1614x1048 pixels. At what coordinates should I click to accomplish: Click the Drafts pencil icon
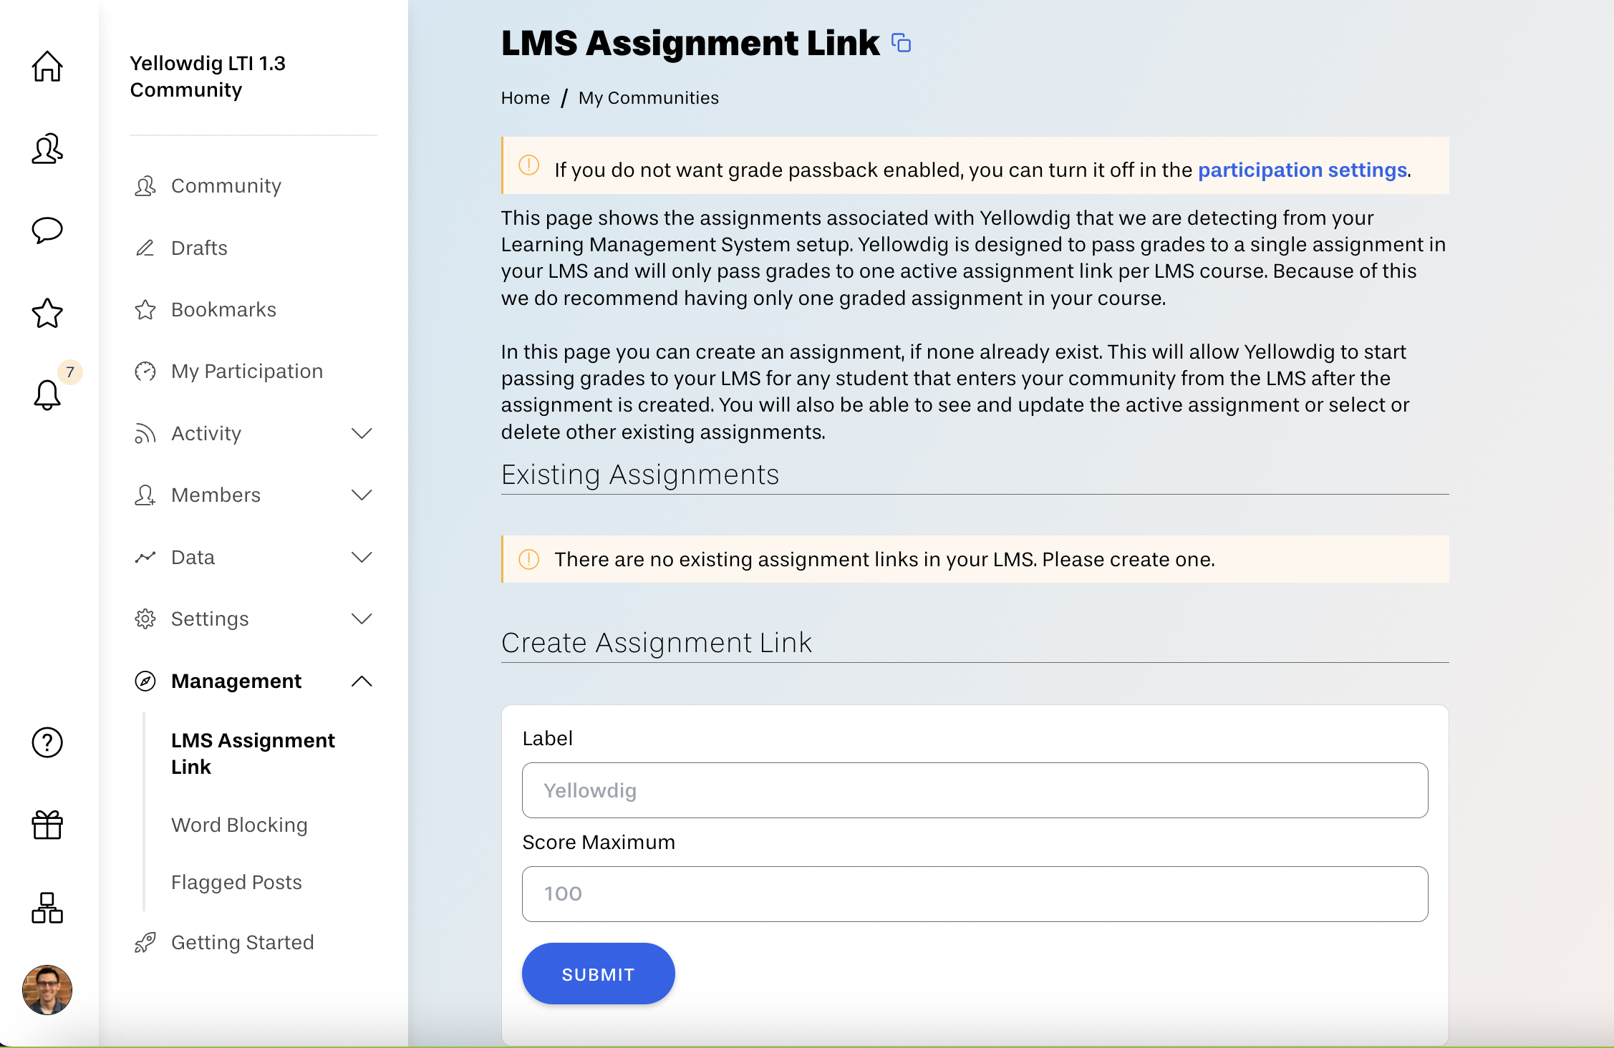tap(145, 248)
